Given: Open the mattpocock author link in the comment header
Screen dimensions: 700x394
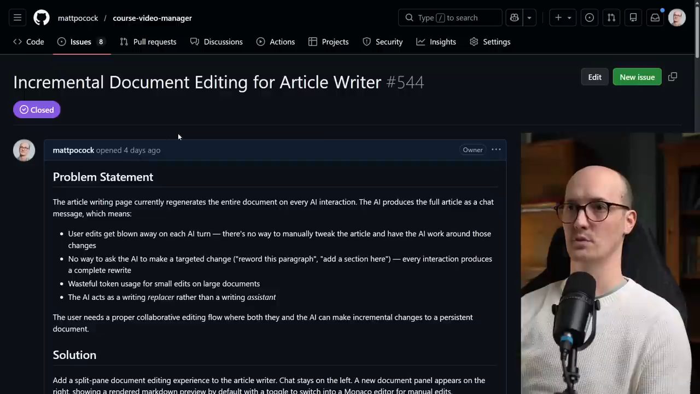Looking at the screenshot, I should [73, 150].
